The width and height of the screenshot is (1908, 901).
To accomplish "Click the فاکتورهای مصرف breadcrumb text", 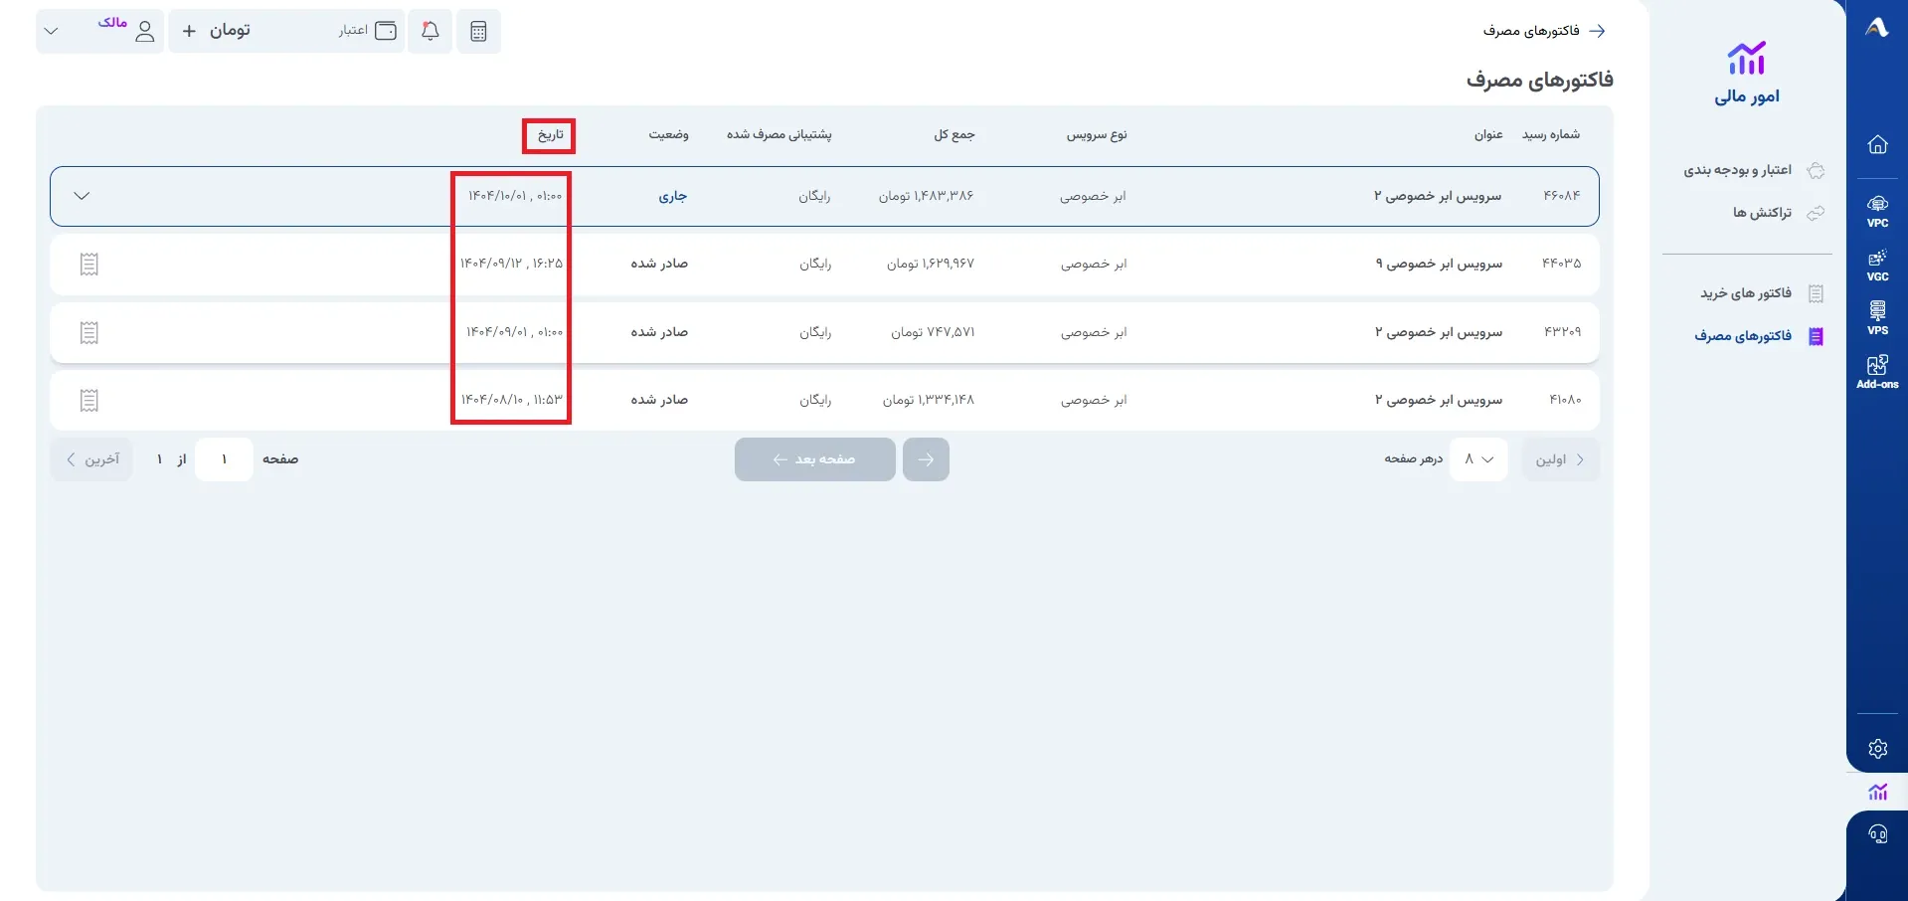I will pyautogui.click(x=1531, y=31).
